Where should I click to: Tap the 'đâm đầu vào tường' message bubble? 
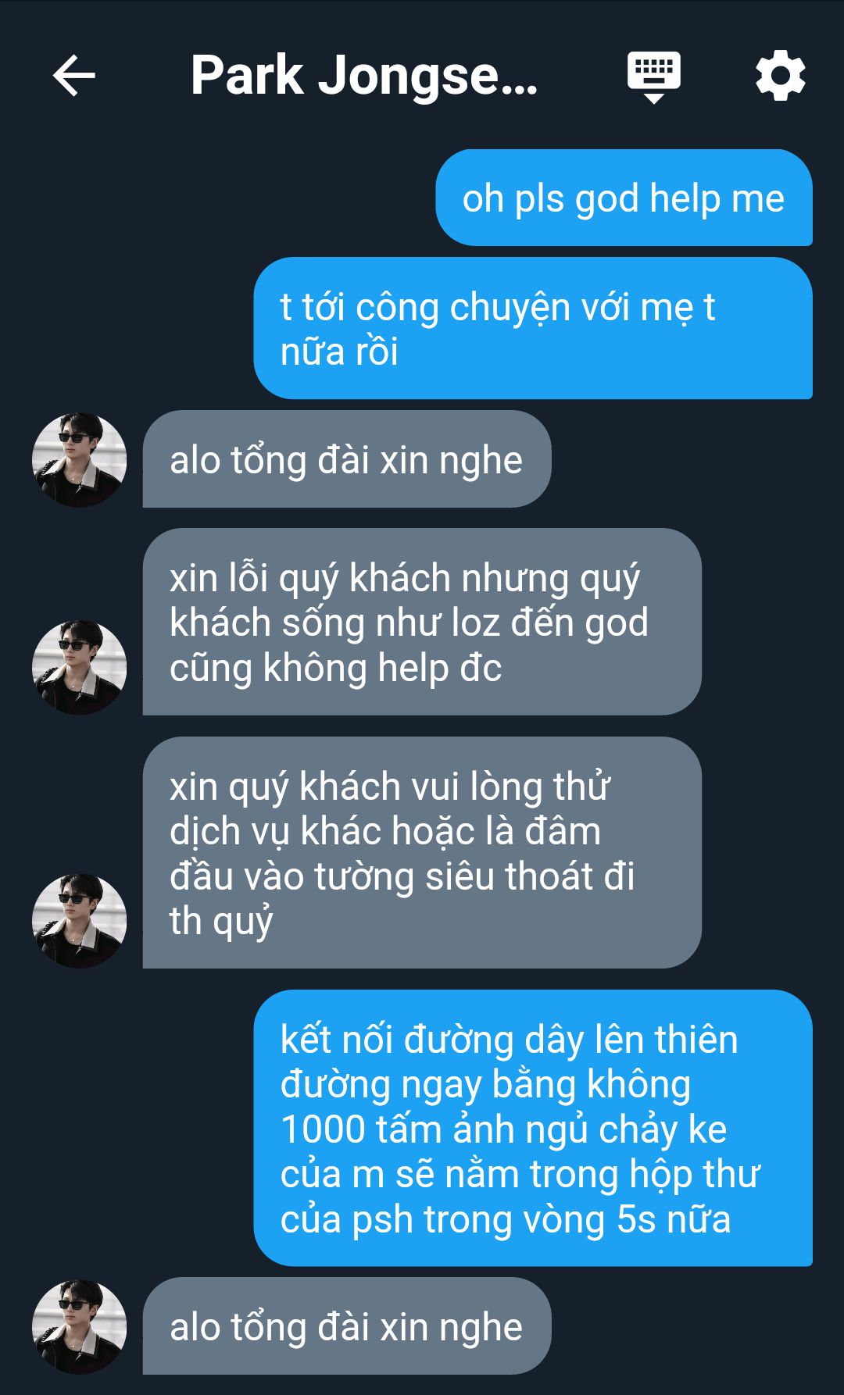(422, 853)
